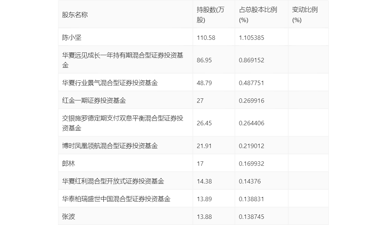Screen dimensions: 387x225
Task: Click the ratio 0.138745
Action: click(x=252, y=217)
